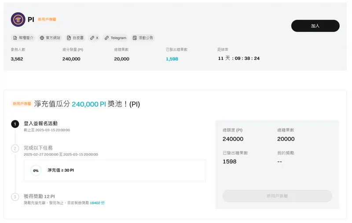Image resolution: width=352 pixels, height=223 pixels.
Task: Click the 已發出糖果數 label in the header stats
Action: point(176,50)
